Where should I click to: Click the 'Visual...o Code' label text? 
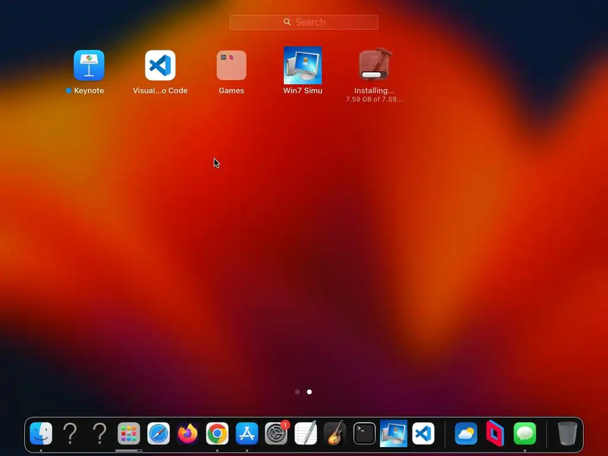tap(160, 90)
